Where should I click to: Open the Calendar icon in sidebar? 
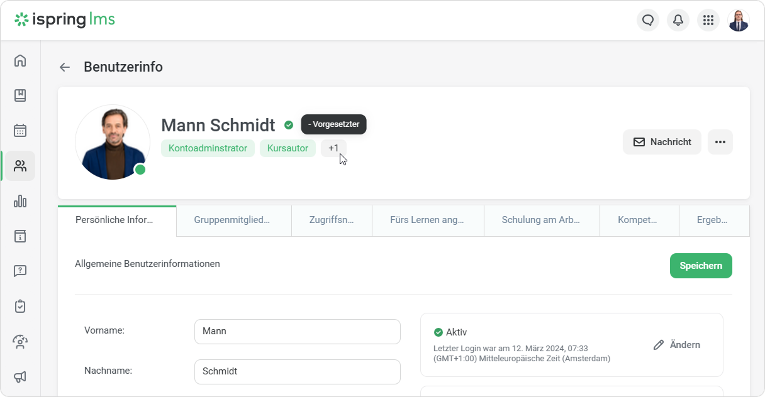tap(20, 131)
